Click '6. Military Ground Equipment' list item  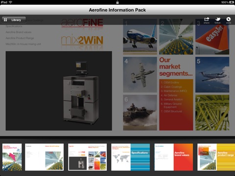pyautogui.click(x=171, y=105)
